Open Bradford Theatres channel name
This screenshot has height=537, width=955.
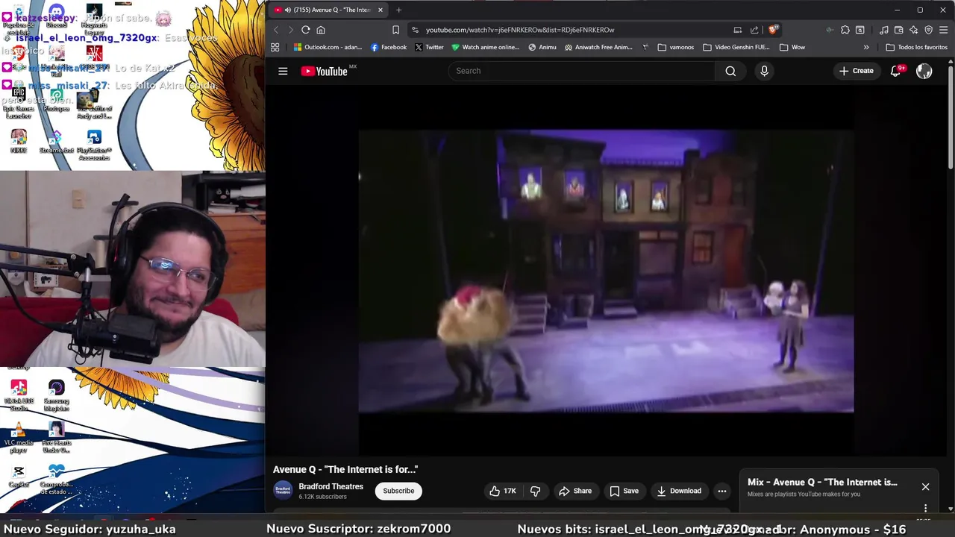tap(331, 486)
